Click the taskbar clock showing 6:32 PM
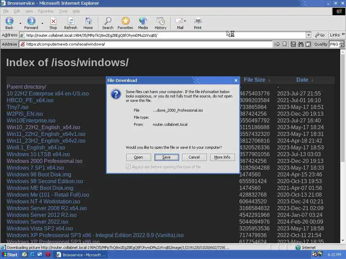The image size is (346, 259). click(334, 255)
